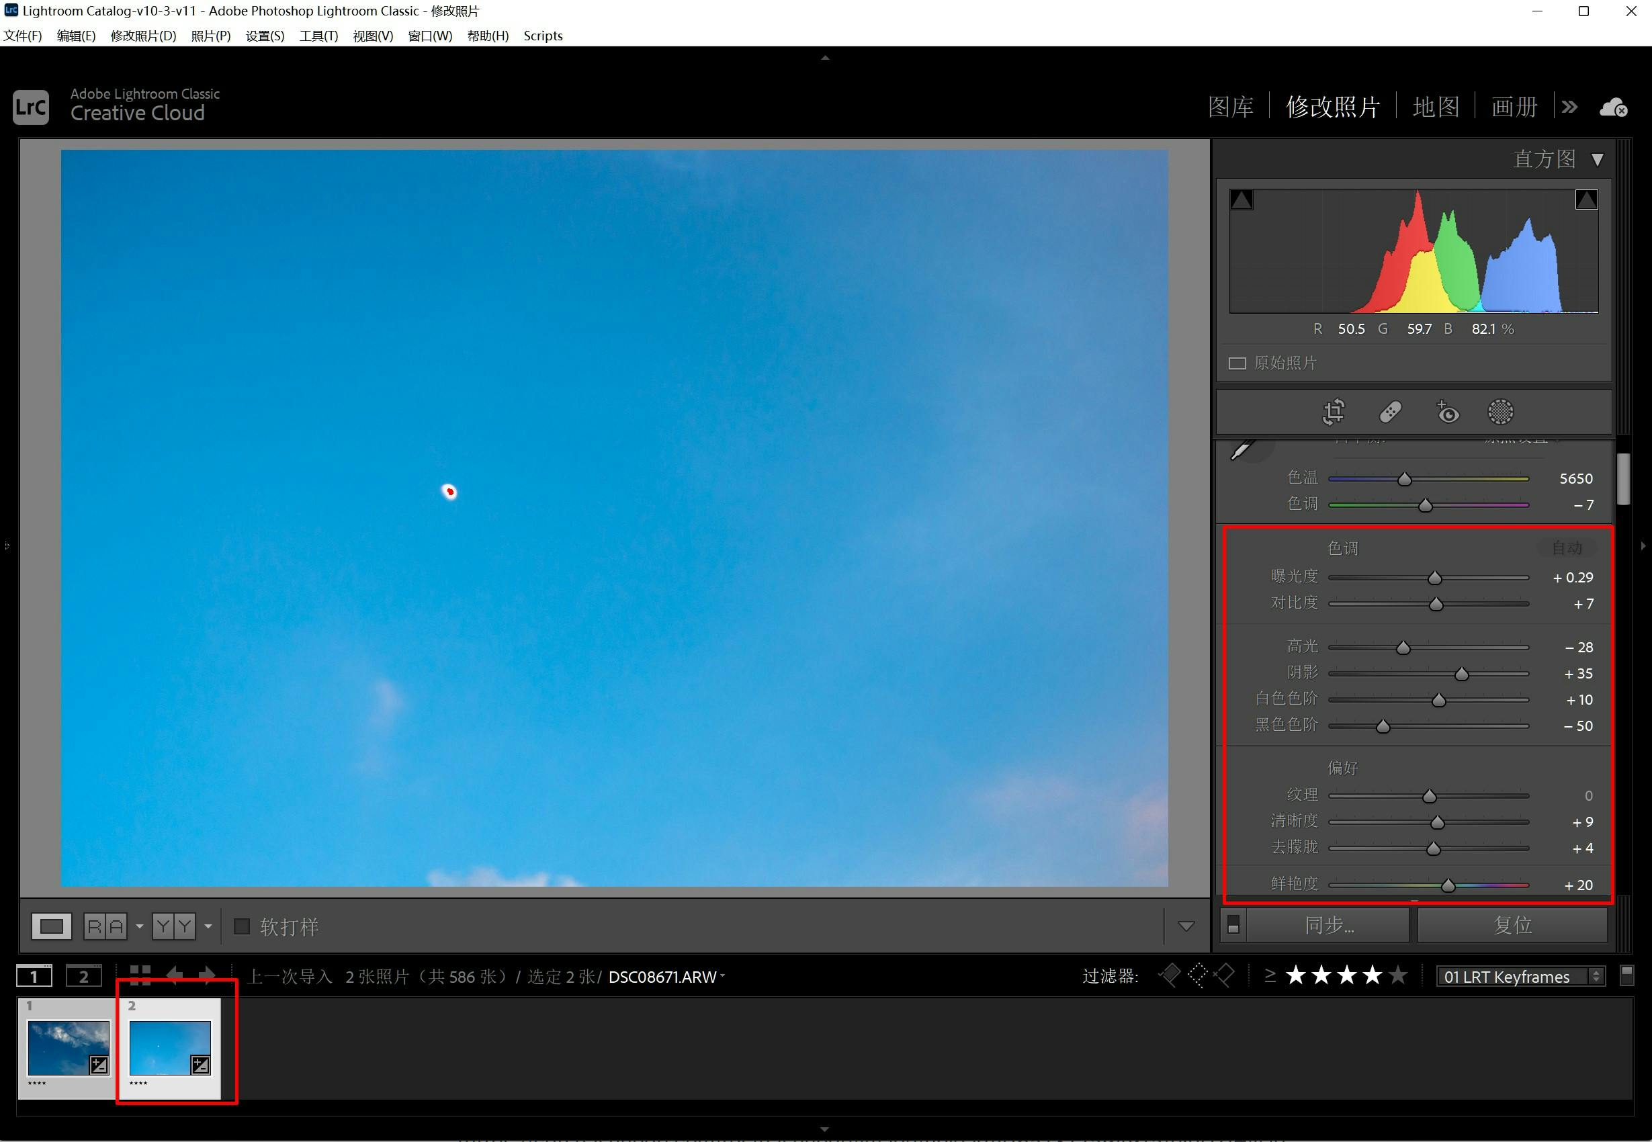Enable the 软打样 soft proofing checkbox
The height and width of the screenshot is (1142, 1652).
tap(242, 926)
